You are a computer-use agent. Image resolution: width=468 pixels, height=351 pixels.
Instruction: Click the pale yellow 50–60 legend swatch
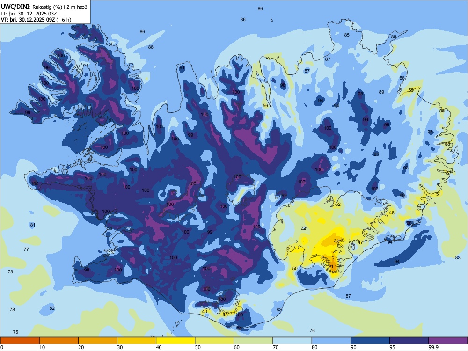click(x=214, y=341)
